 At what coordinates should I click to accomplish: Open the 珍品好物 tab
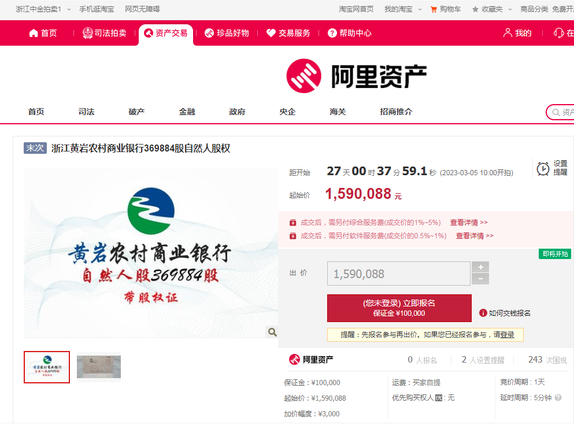tap(227, 33)
